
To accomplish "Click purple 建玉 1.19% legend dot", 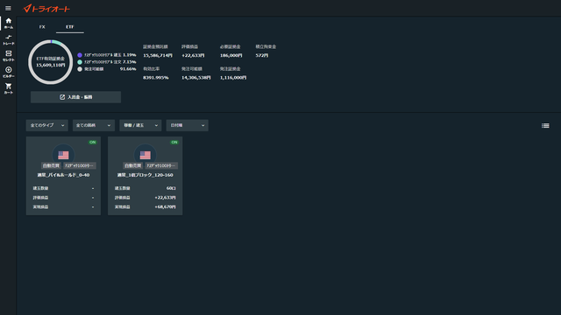I will click(x=80, y=55).
